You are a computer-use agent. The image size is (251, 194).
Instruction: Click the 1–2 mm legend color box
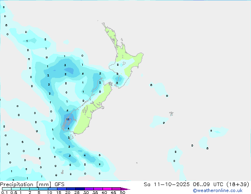coord(25,189)
